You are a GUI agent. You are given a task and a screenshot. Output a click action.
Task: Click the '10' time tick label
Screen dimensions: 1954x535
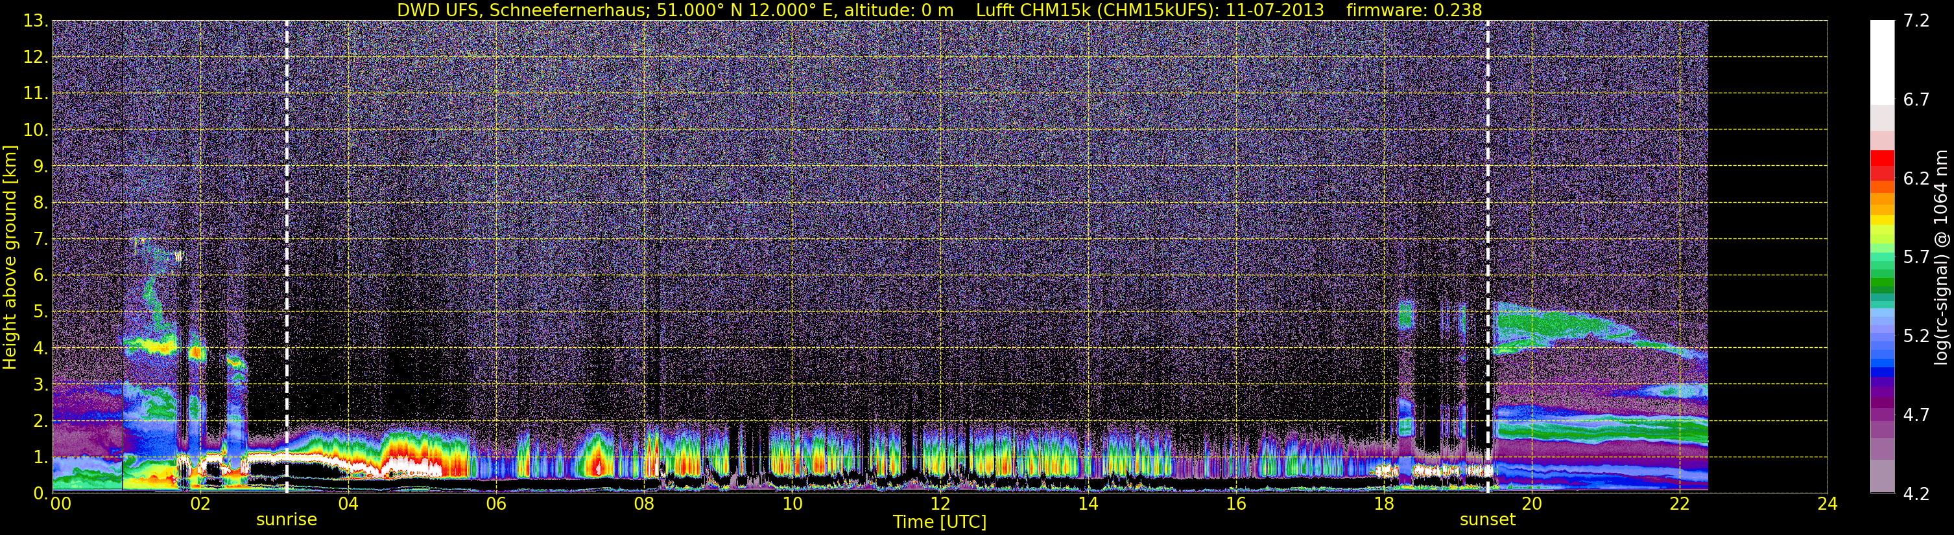pyautogui.click(x=792, y=504)
